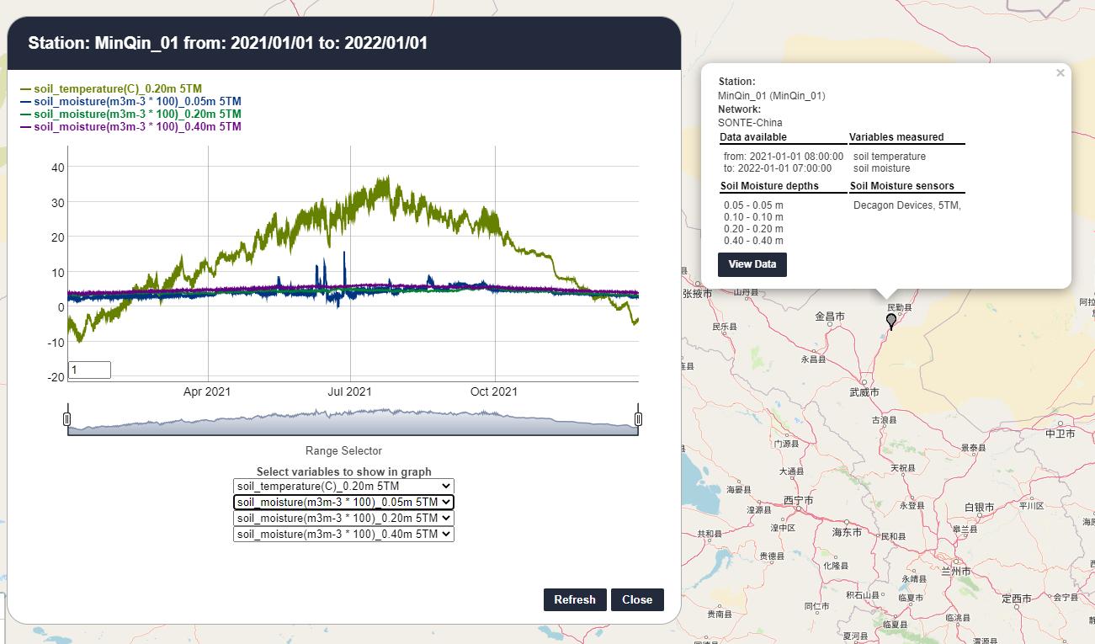
Task: Grab the left range selector handle
Action: pos(67,419)
